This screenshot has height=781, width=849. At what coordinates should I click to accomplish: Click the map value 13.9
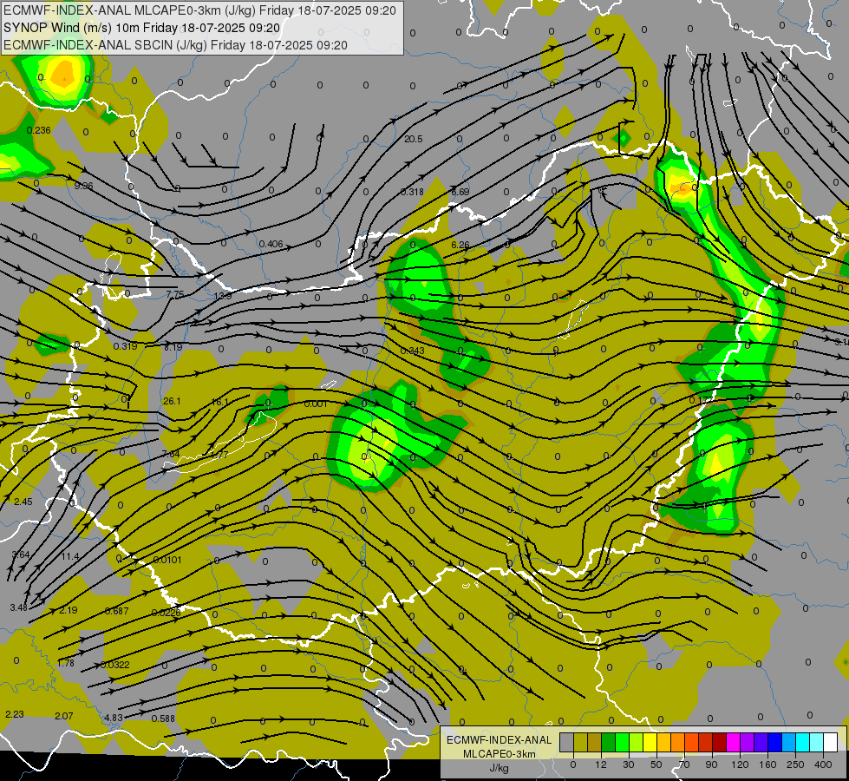click(x=223, y=297)
